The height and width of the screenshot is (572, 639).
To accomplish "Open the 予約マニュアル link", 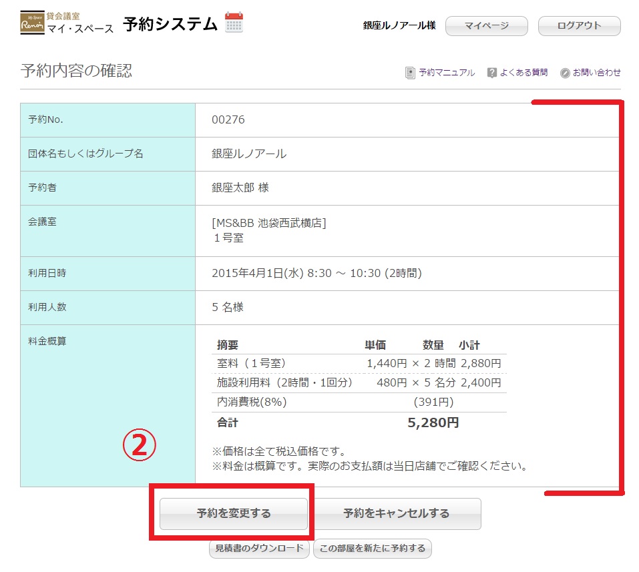I will [447, 73].
